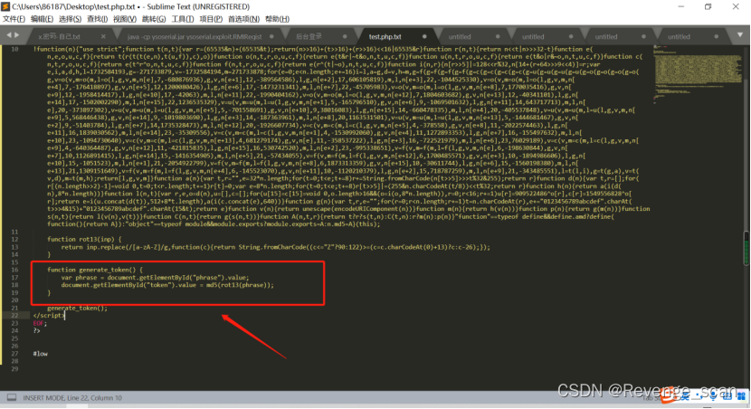Open the 文件(F) menu
751x409 pixels.
coord(14,19)
